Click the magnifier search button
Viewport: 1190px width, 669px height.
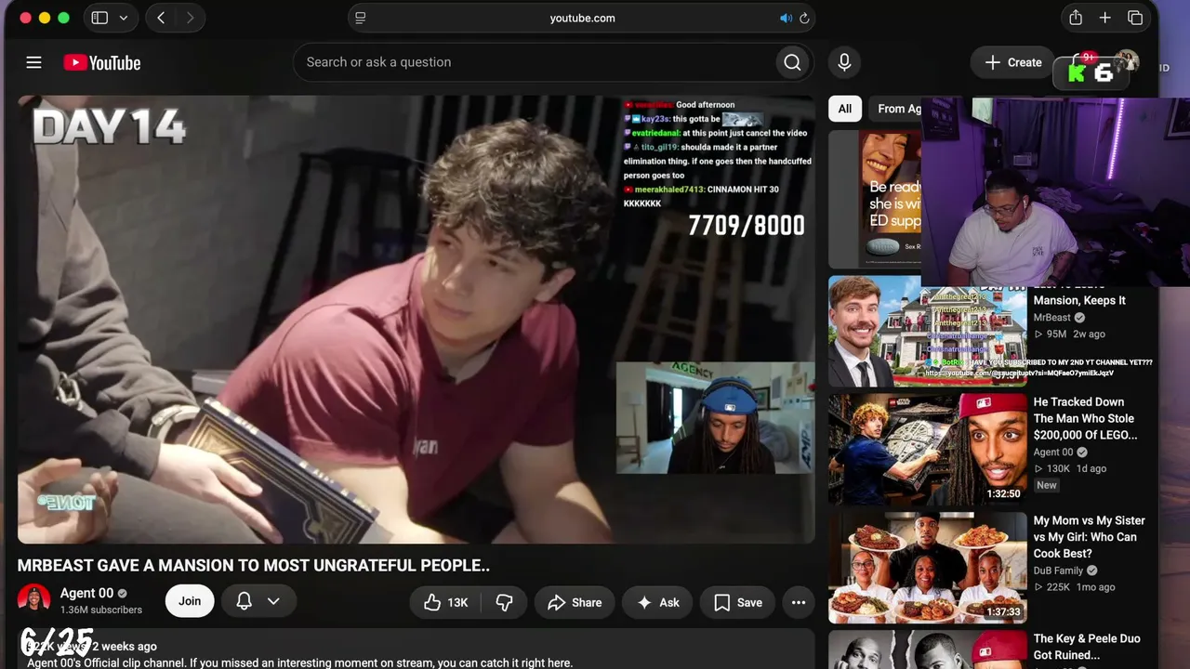(792, 62)
